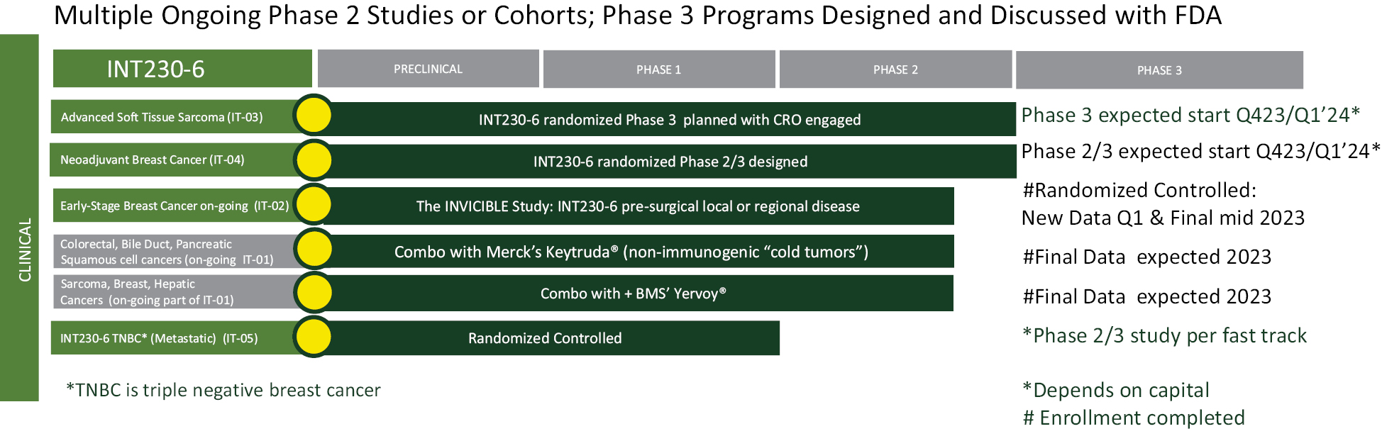This screenshot has height=441, width=1382.
Task: Select the yellow marker for Early-Stage Breast Cancer
Action: pyautogui.click(x=314, y=205)
